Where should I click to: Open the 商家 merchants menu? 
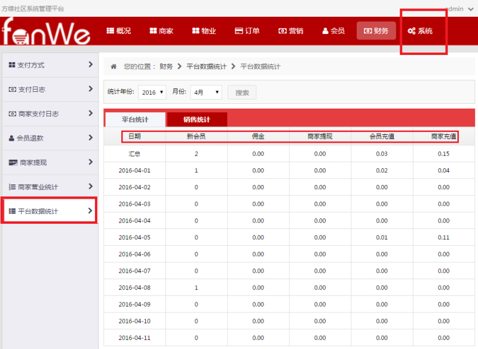(x=161, y=30)
